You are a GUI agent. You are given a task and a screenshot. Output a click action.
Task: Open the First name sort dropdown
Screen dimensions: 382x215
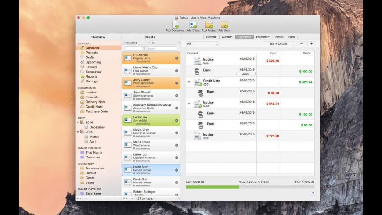136,43
